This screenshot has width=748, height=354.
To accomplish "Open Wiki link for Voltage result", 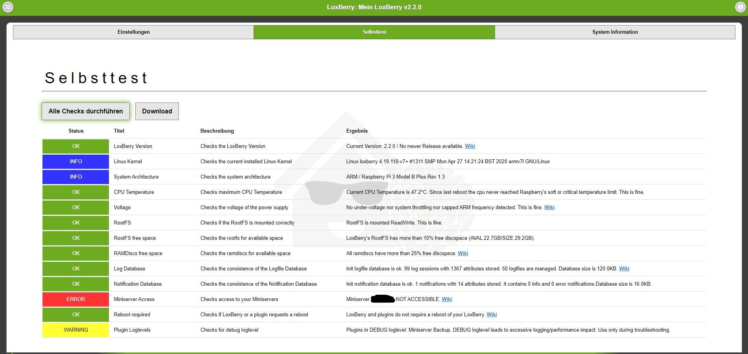I will [549, 208].
